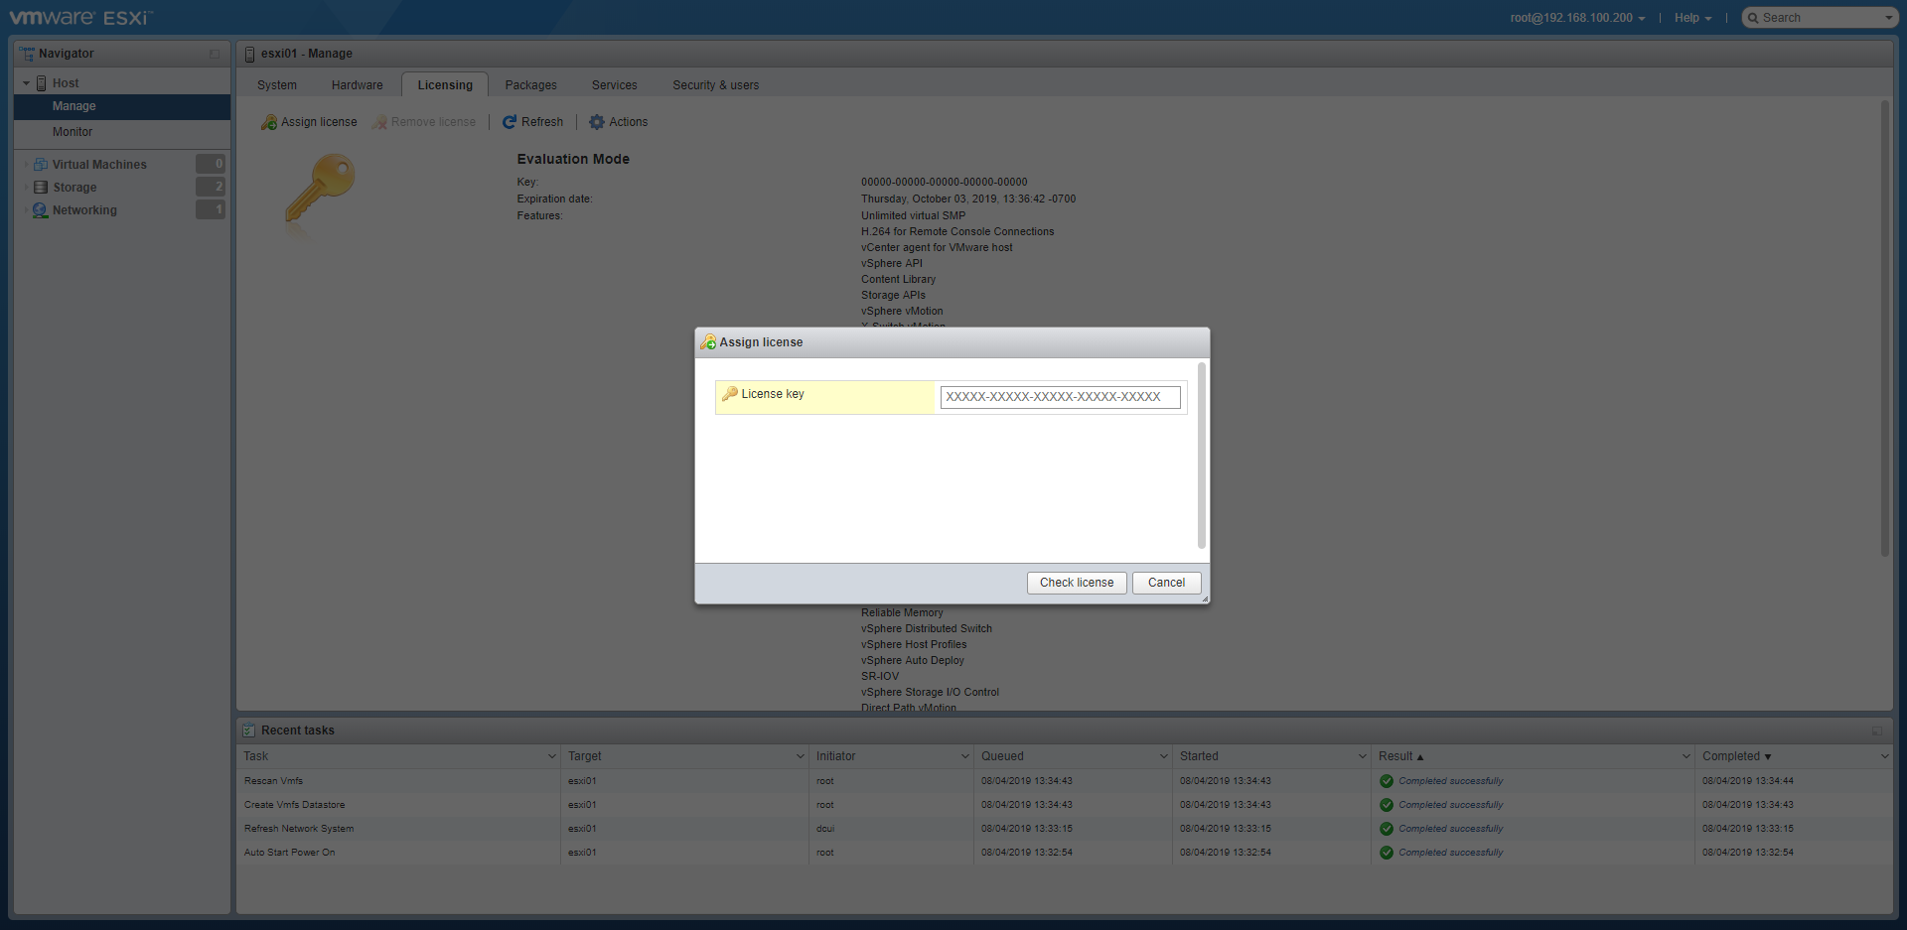This screenshot has width=1907, height=930.
Task: Cancel the Assign license dialog
Action: [1166, 583]
